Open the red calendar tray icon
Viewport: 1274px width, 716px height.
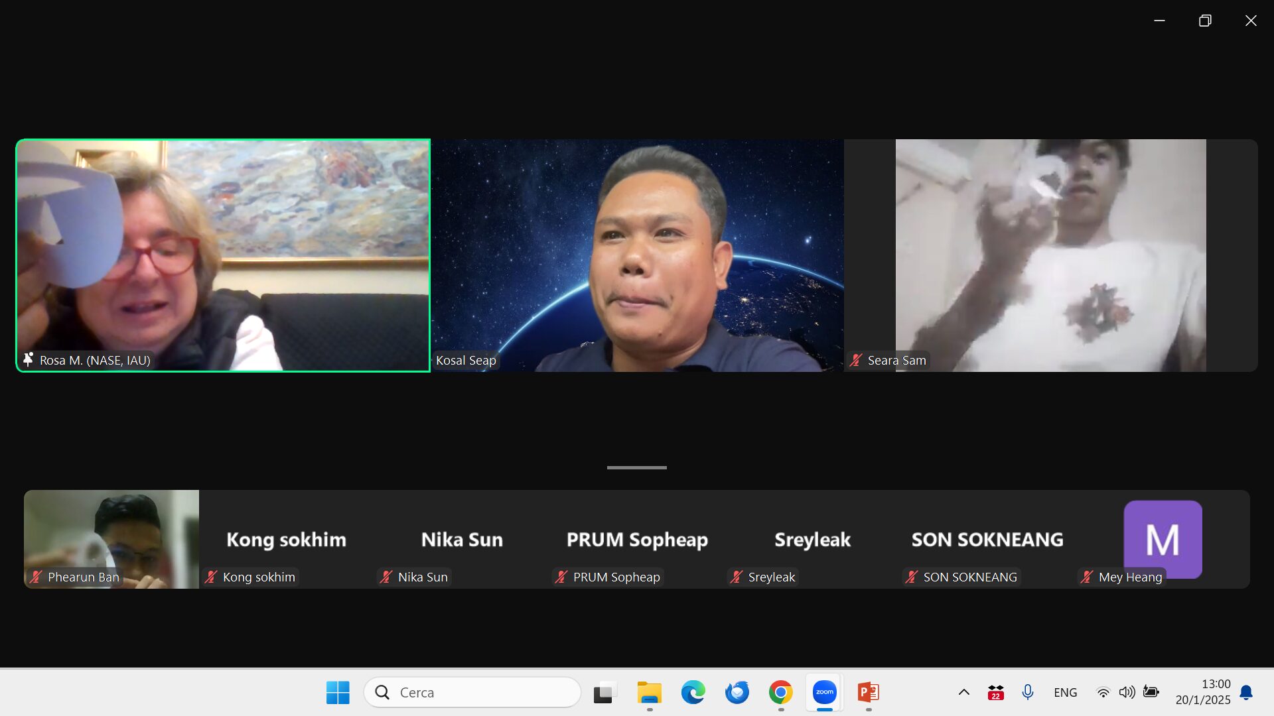pos(995,692)
